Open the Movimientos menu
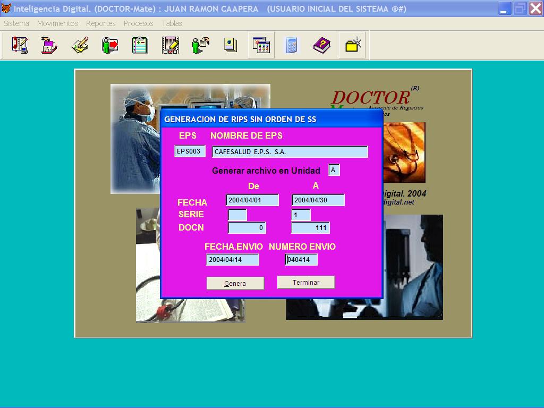Image resolution: width=544 pixels, height=408 pixels. [x=57, y=23]
